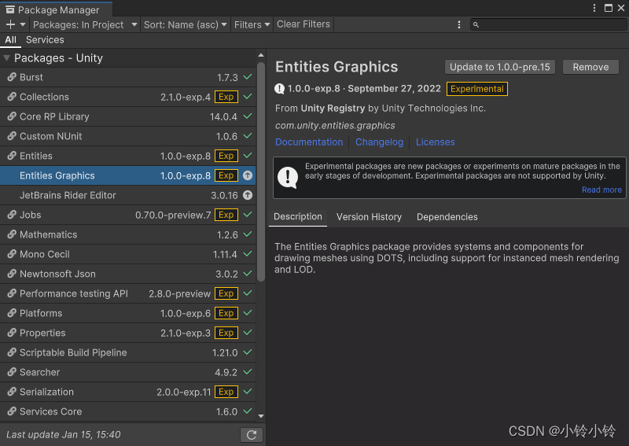Viewport: 629px width, 446px height.
Task: Click the link icon beside Mathematics
Action: (x=12, y=234)
